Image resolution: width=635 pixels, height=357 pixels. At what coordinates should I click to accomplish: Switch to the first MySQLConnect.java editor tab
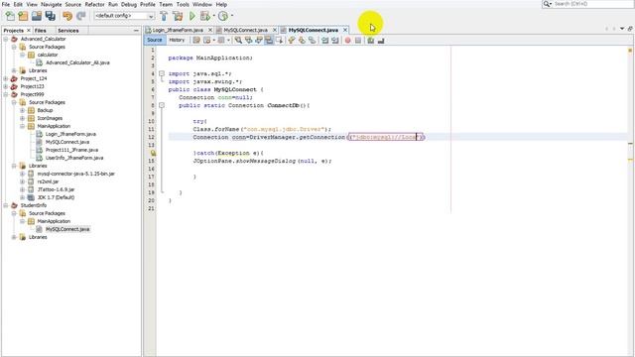tap(245, 30)
